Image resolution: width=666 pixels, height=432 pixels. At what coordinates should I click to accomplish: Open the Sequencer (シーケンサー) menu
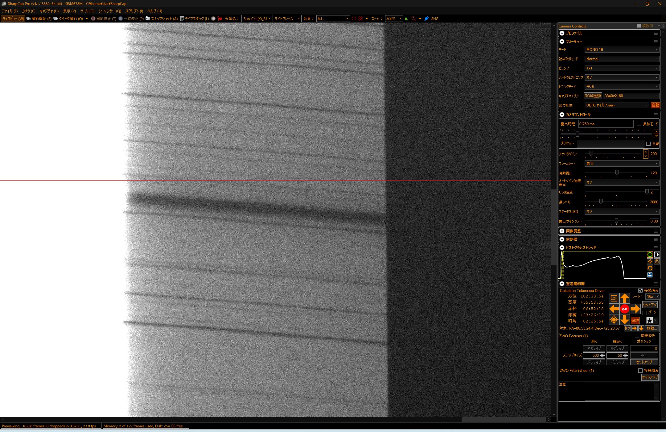110,11
